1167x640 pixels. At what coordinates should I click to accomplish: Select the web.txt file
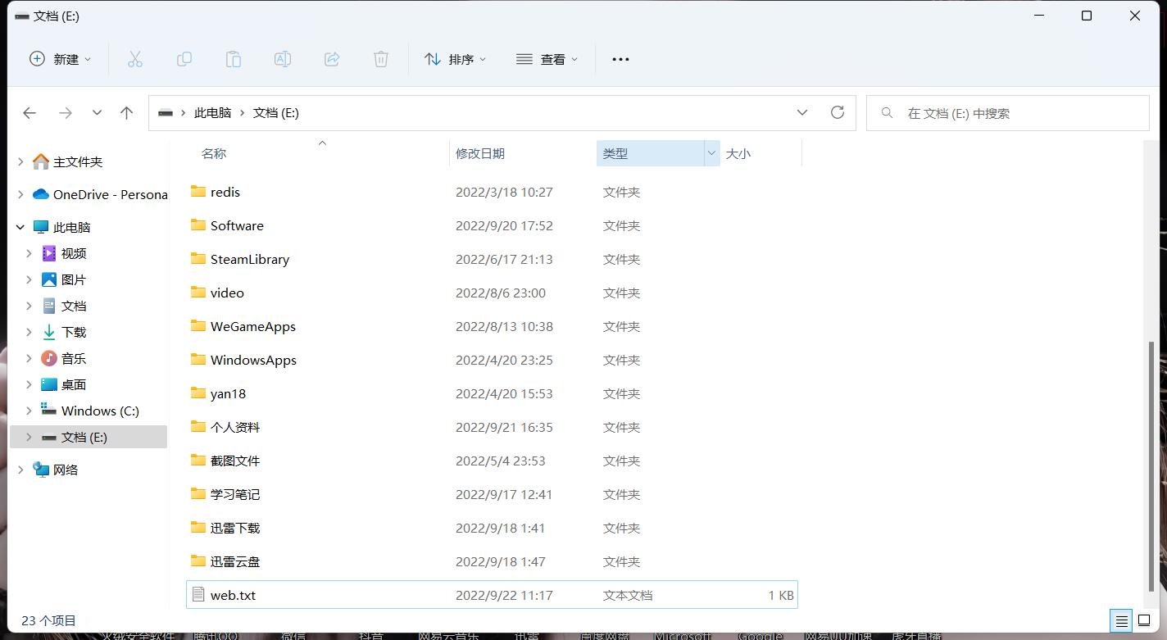click(234, 595)
